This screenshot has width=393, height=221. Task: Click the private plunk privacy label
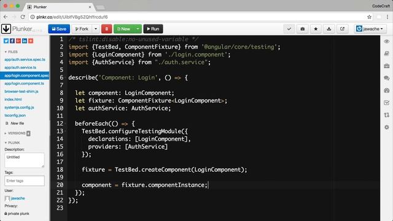tap(17, 214)
